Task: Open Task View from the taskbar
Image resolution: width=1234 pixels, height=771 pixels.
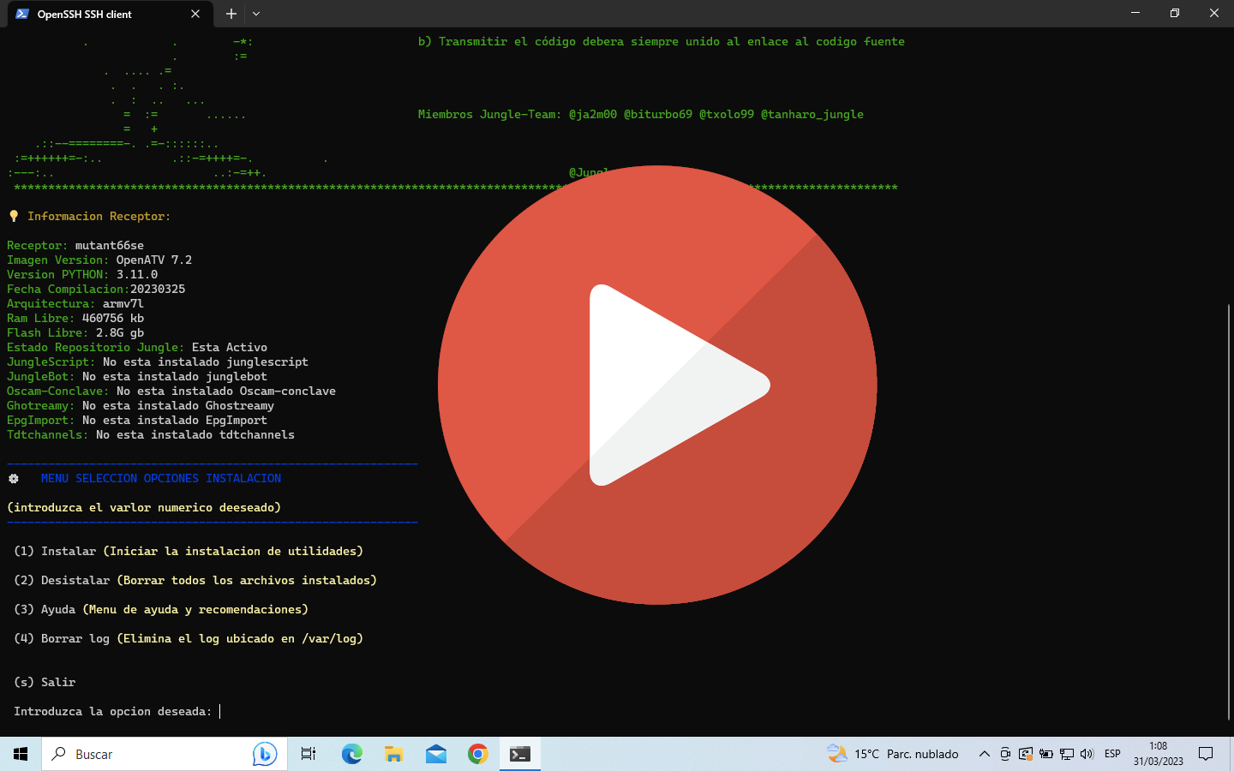Action: (308, 754)
